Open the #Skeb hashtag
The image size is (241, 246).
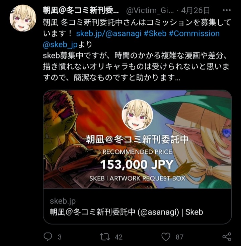pos(155,33)
